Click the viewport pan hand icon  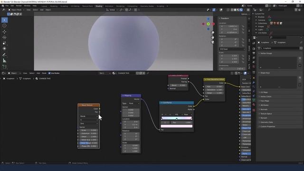pos(213,37)
